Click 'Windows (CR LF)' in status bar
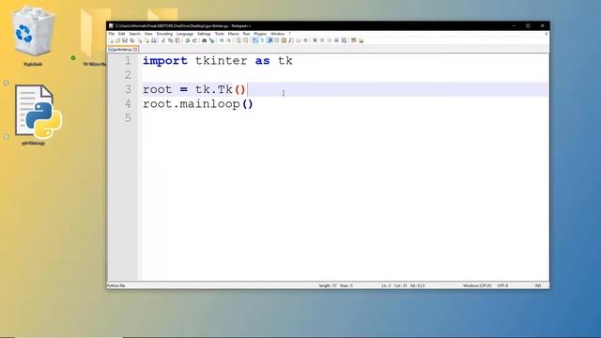 pyautogui.click(x=477, y=285)
